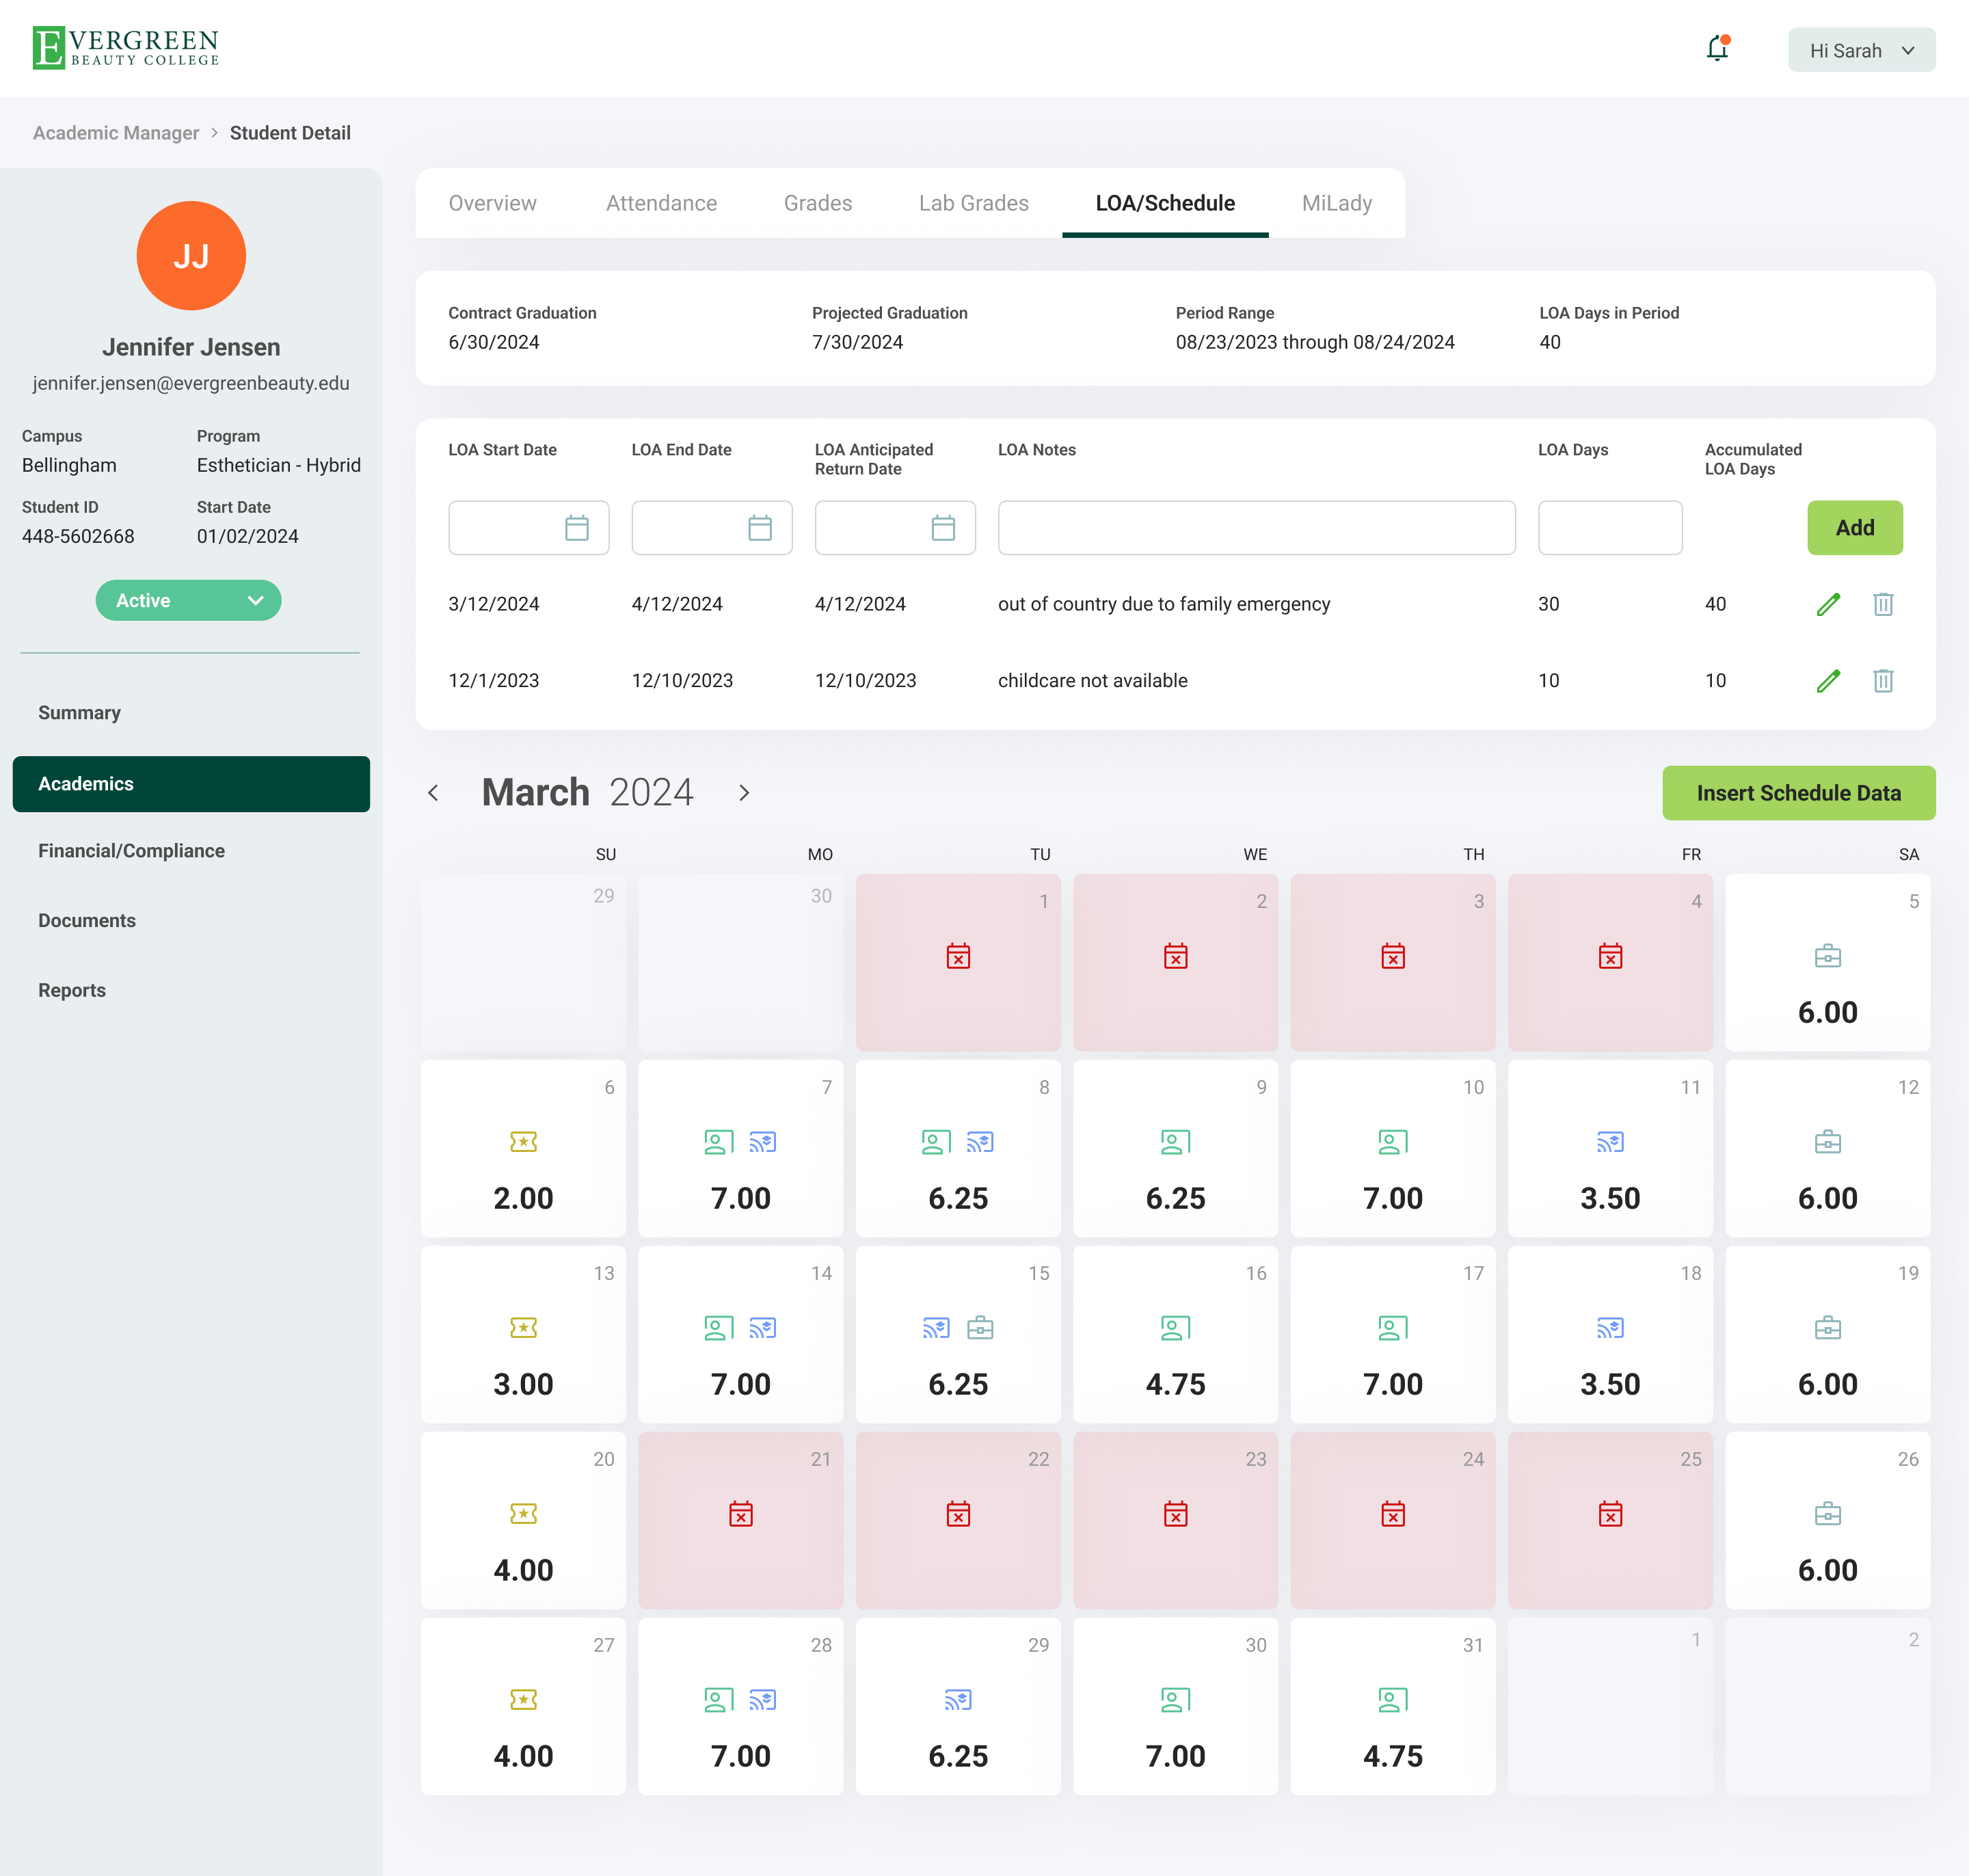Delete the 3/12/2024 LOA entry
Screen dimensions: 1969x1876
(1882, 604)
